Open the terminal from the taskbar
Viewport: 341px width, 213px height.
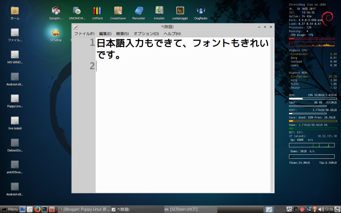pyautogui.click(x=44, y=209)
